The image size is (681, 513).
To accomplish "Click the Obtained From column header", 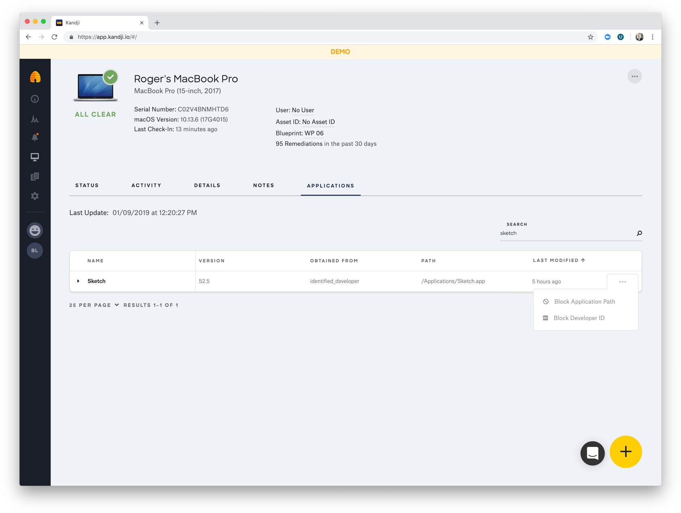I will coord(334,261).
